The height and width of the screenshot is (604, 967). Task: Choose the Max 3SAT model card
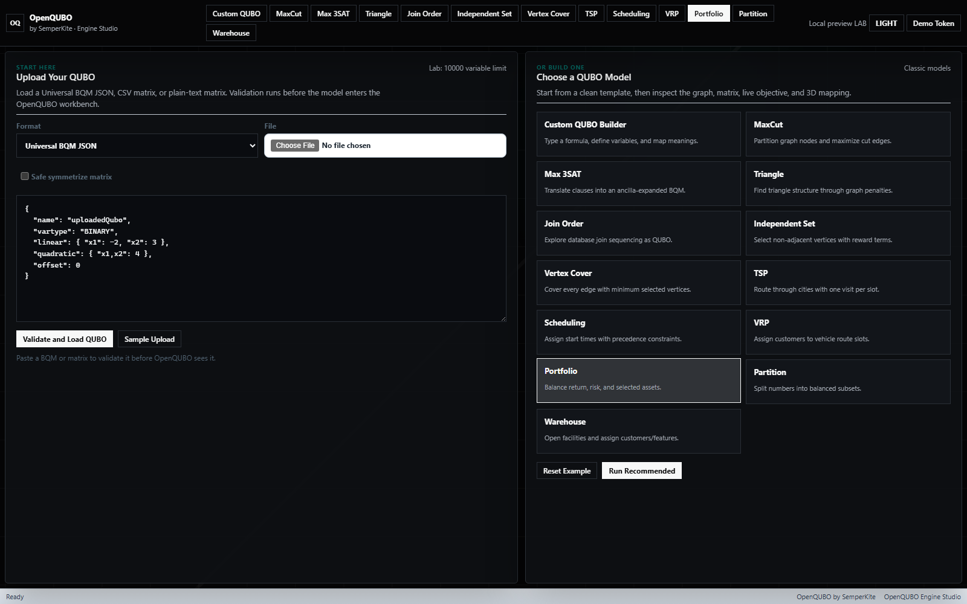click(x=638, y=184)
